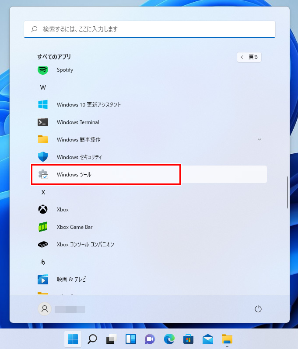Click the 戻る back button

coord(249,57)
